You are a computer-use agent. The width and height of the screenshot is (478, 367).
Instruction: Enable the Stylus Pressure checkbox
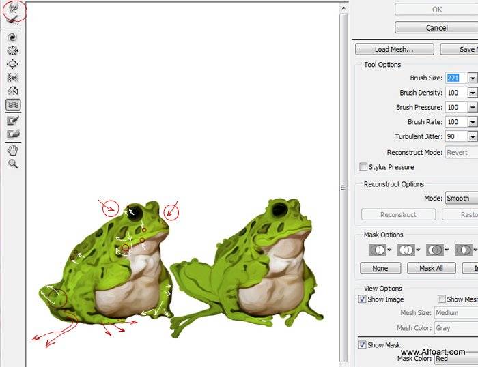pos(363,166)
